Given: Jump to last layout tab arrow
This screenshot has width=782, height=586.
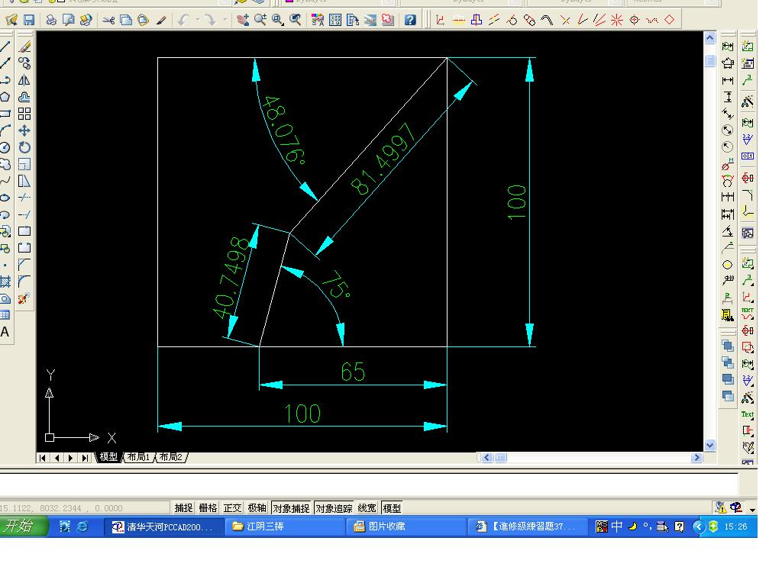Looking at the screenshot, I should (86, 458).
